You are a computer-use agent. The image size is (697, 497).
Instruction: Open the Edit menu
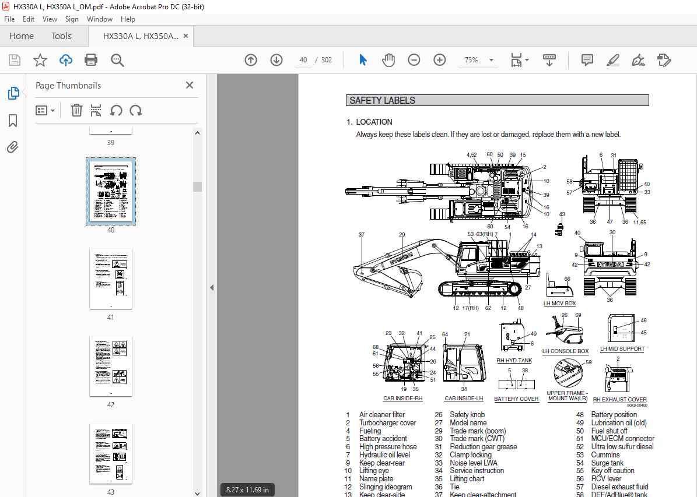(x=29, y=19)
